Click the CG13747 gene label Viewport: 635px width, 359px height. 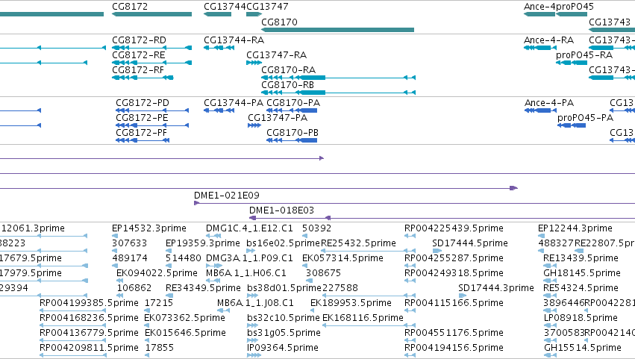coord(267,7)
